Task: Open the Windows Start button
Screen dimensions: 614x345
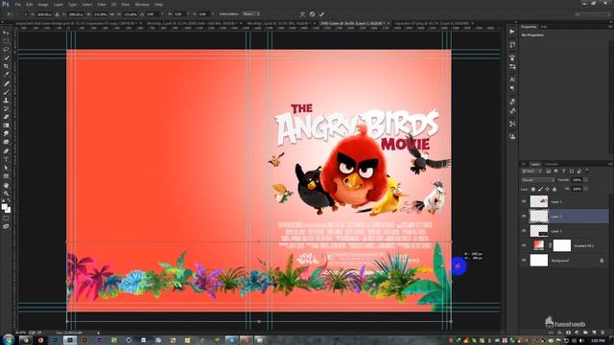Action: click(x=8, y=339)
